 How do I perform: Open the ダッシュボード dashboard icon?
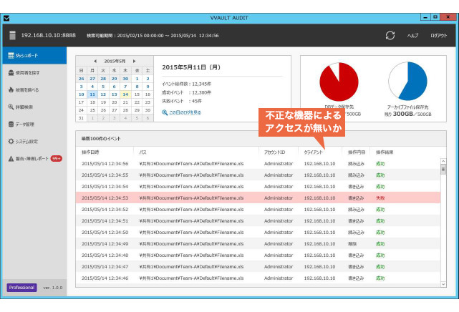pyautogui.click(x=11, y=55)
